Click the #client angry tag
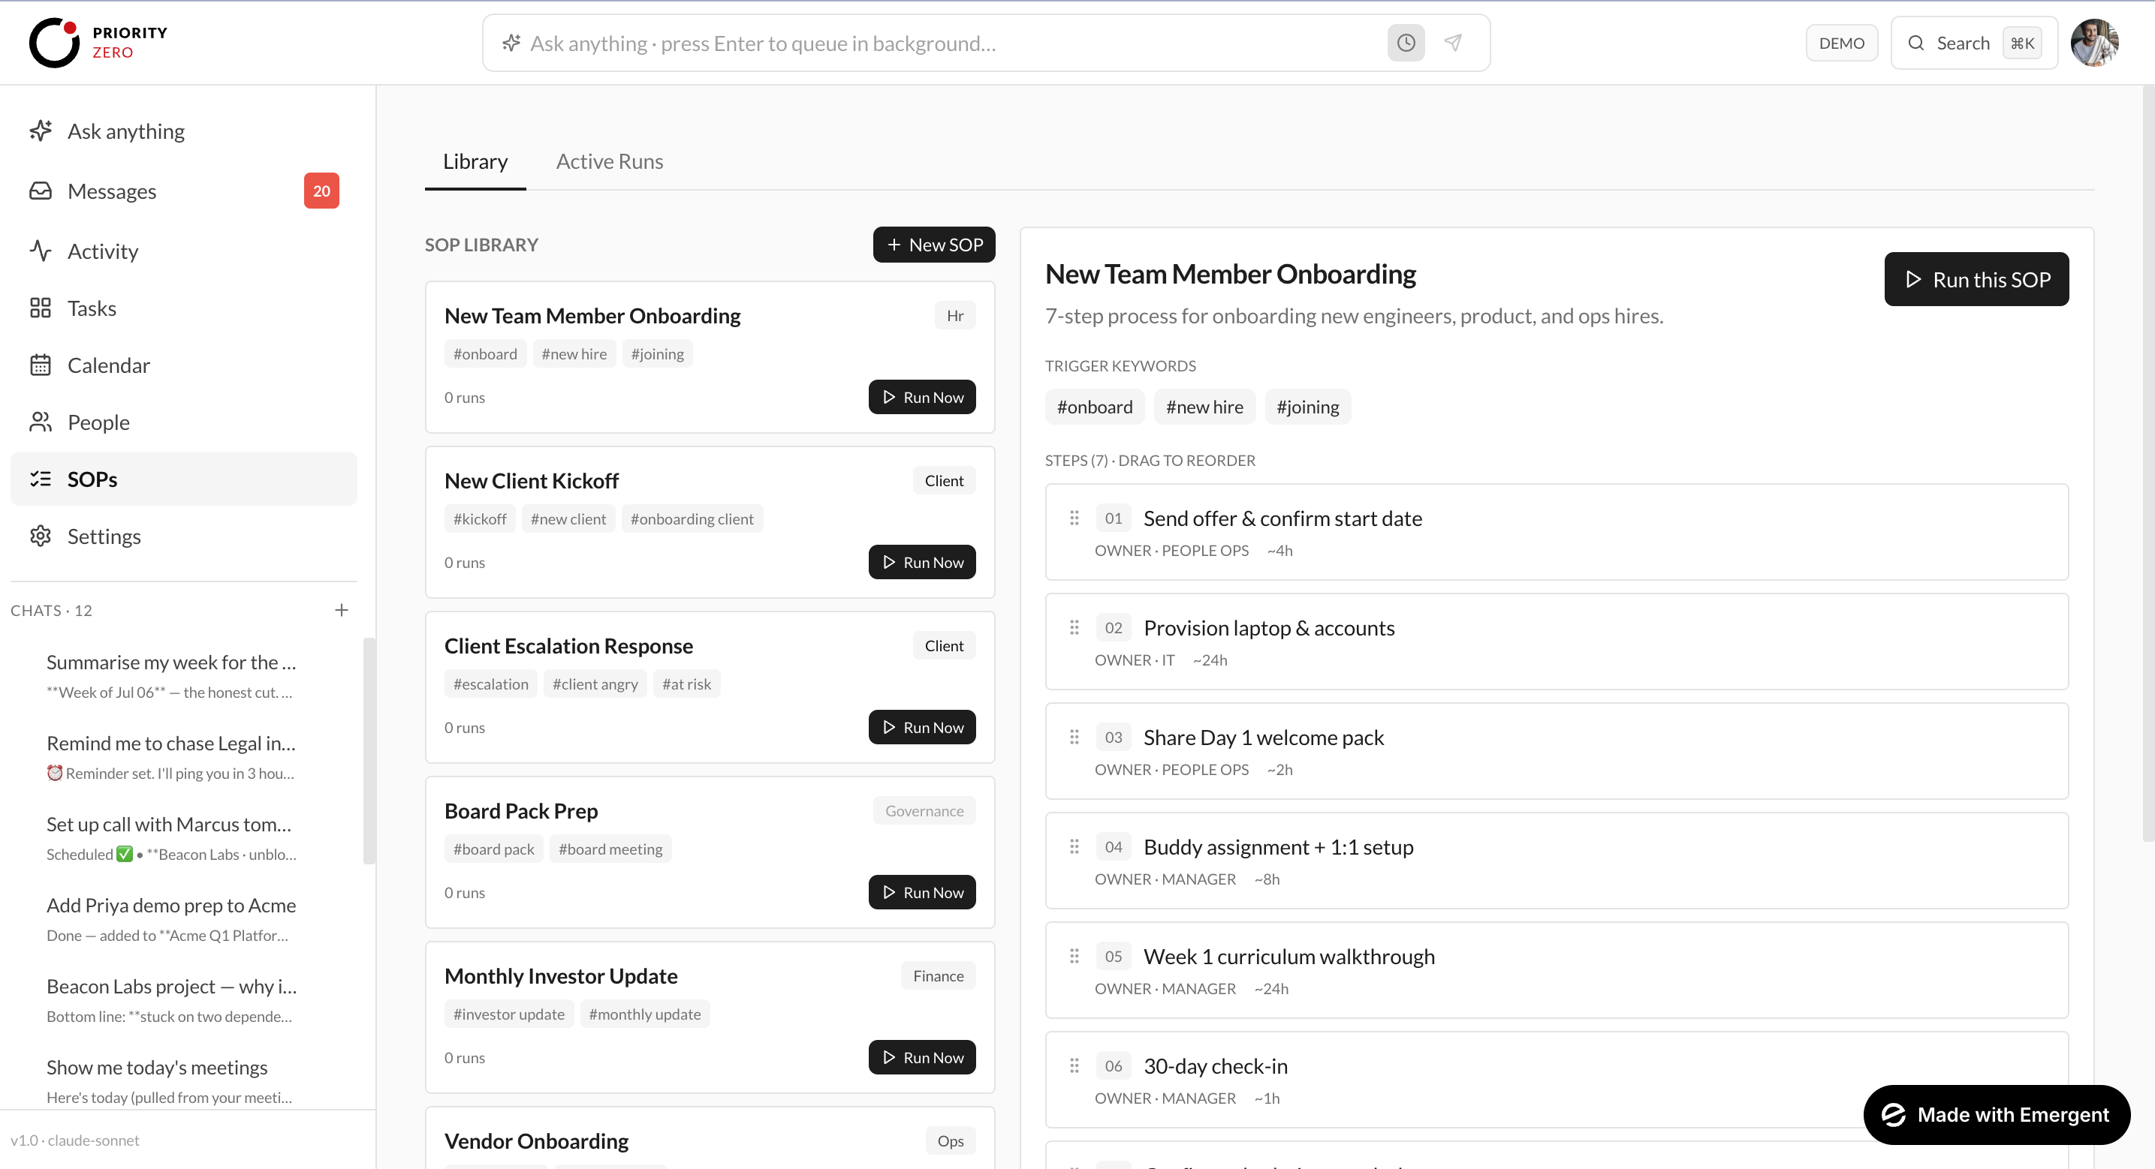The image size is (2155, 1169). click(595, 684)
